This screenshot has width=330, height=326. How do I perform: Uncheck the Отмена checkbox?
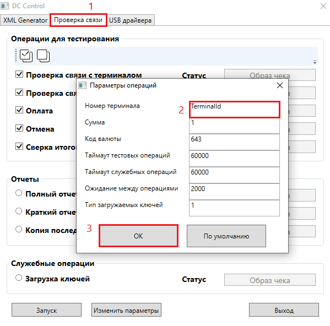pos(19,128)
